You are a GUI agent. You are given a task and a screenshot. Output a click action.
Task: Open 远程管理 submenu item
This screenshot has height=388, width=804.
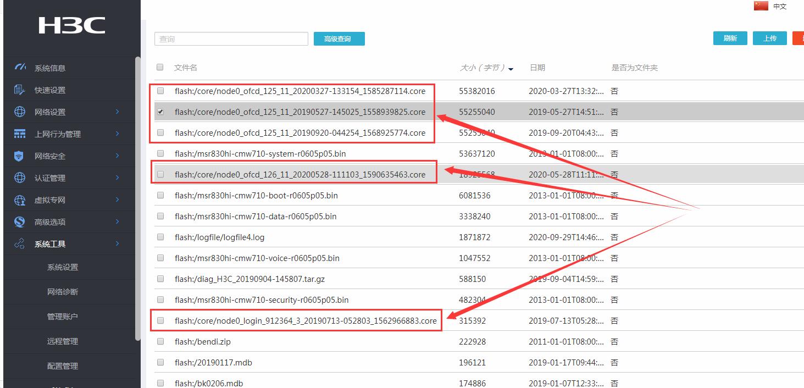pos(63,341)
